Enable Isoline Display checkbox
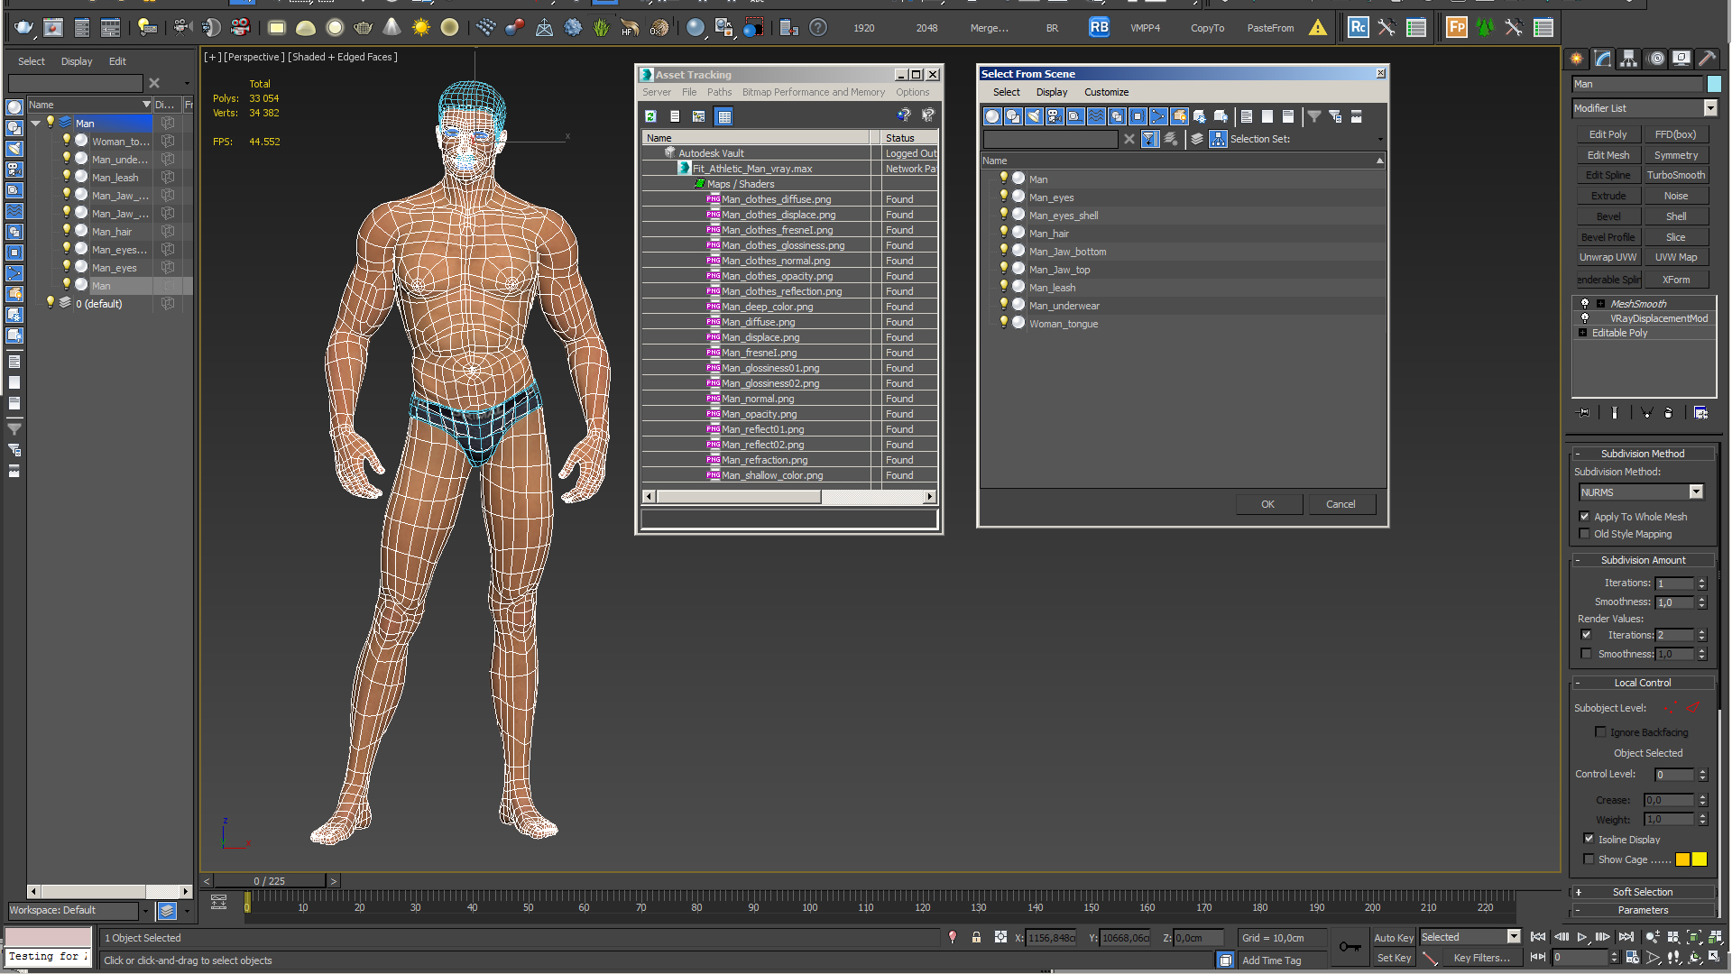 click(x=1589, y=839)
